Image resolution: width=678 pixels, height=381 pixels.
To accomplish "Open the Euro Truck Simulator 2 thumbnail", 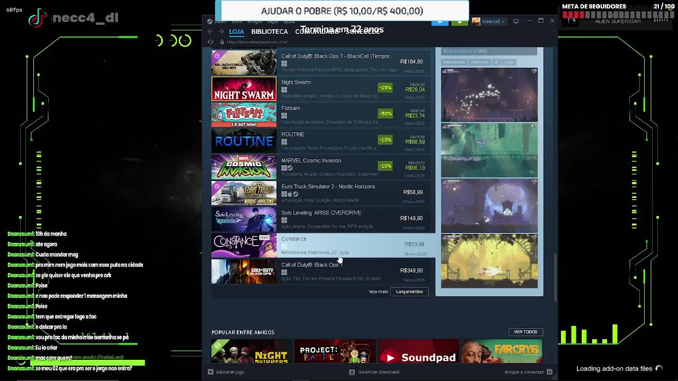I will point(244,193).
